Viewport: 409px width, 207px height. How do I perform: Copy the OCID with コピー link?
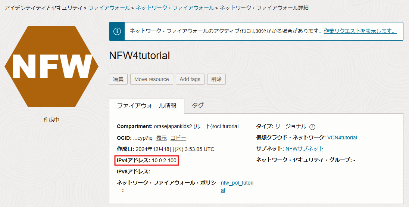tap(178, 138)
